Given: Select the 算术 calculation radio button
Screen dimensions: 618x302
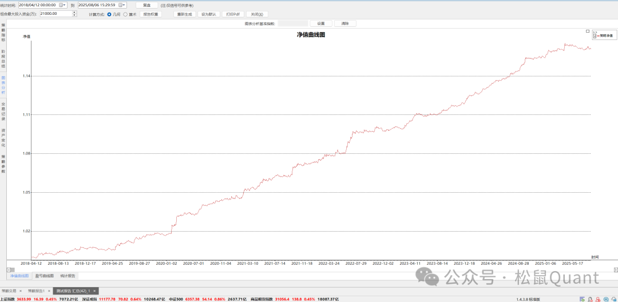Looking at the screenshot, I should pyautogui.click(x=125, y=14).
